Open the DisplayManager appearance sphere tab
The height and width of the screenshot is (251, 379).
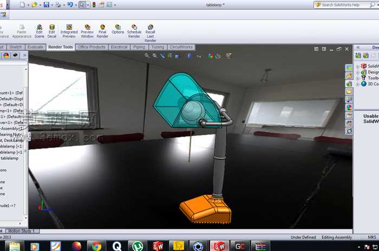pyautogui.click(x=6, y=55)
